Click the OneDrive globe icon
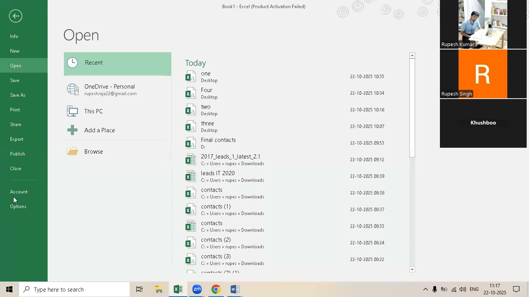Screen dimensions: 529x297 point(73,90)
